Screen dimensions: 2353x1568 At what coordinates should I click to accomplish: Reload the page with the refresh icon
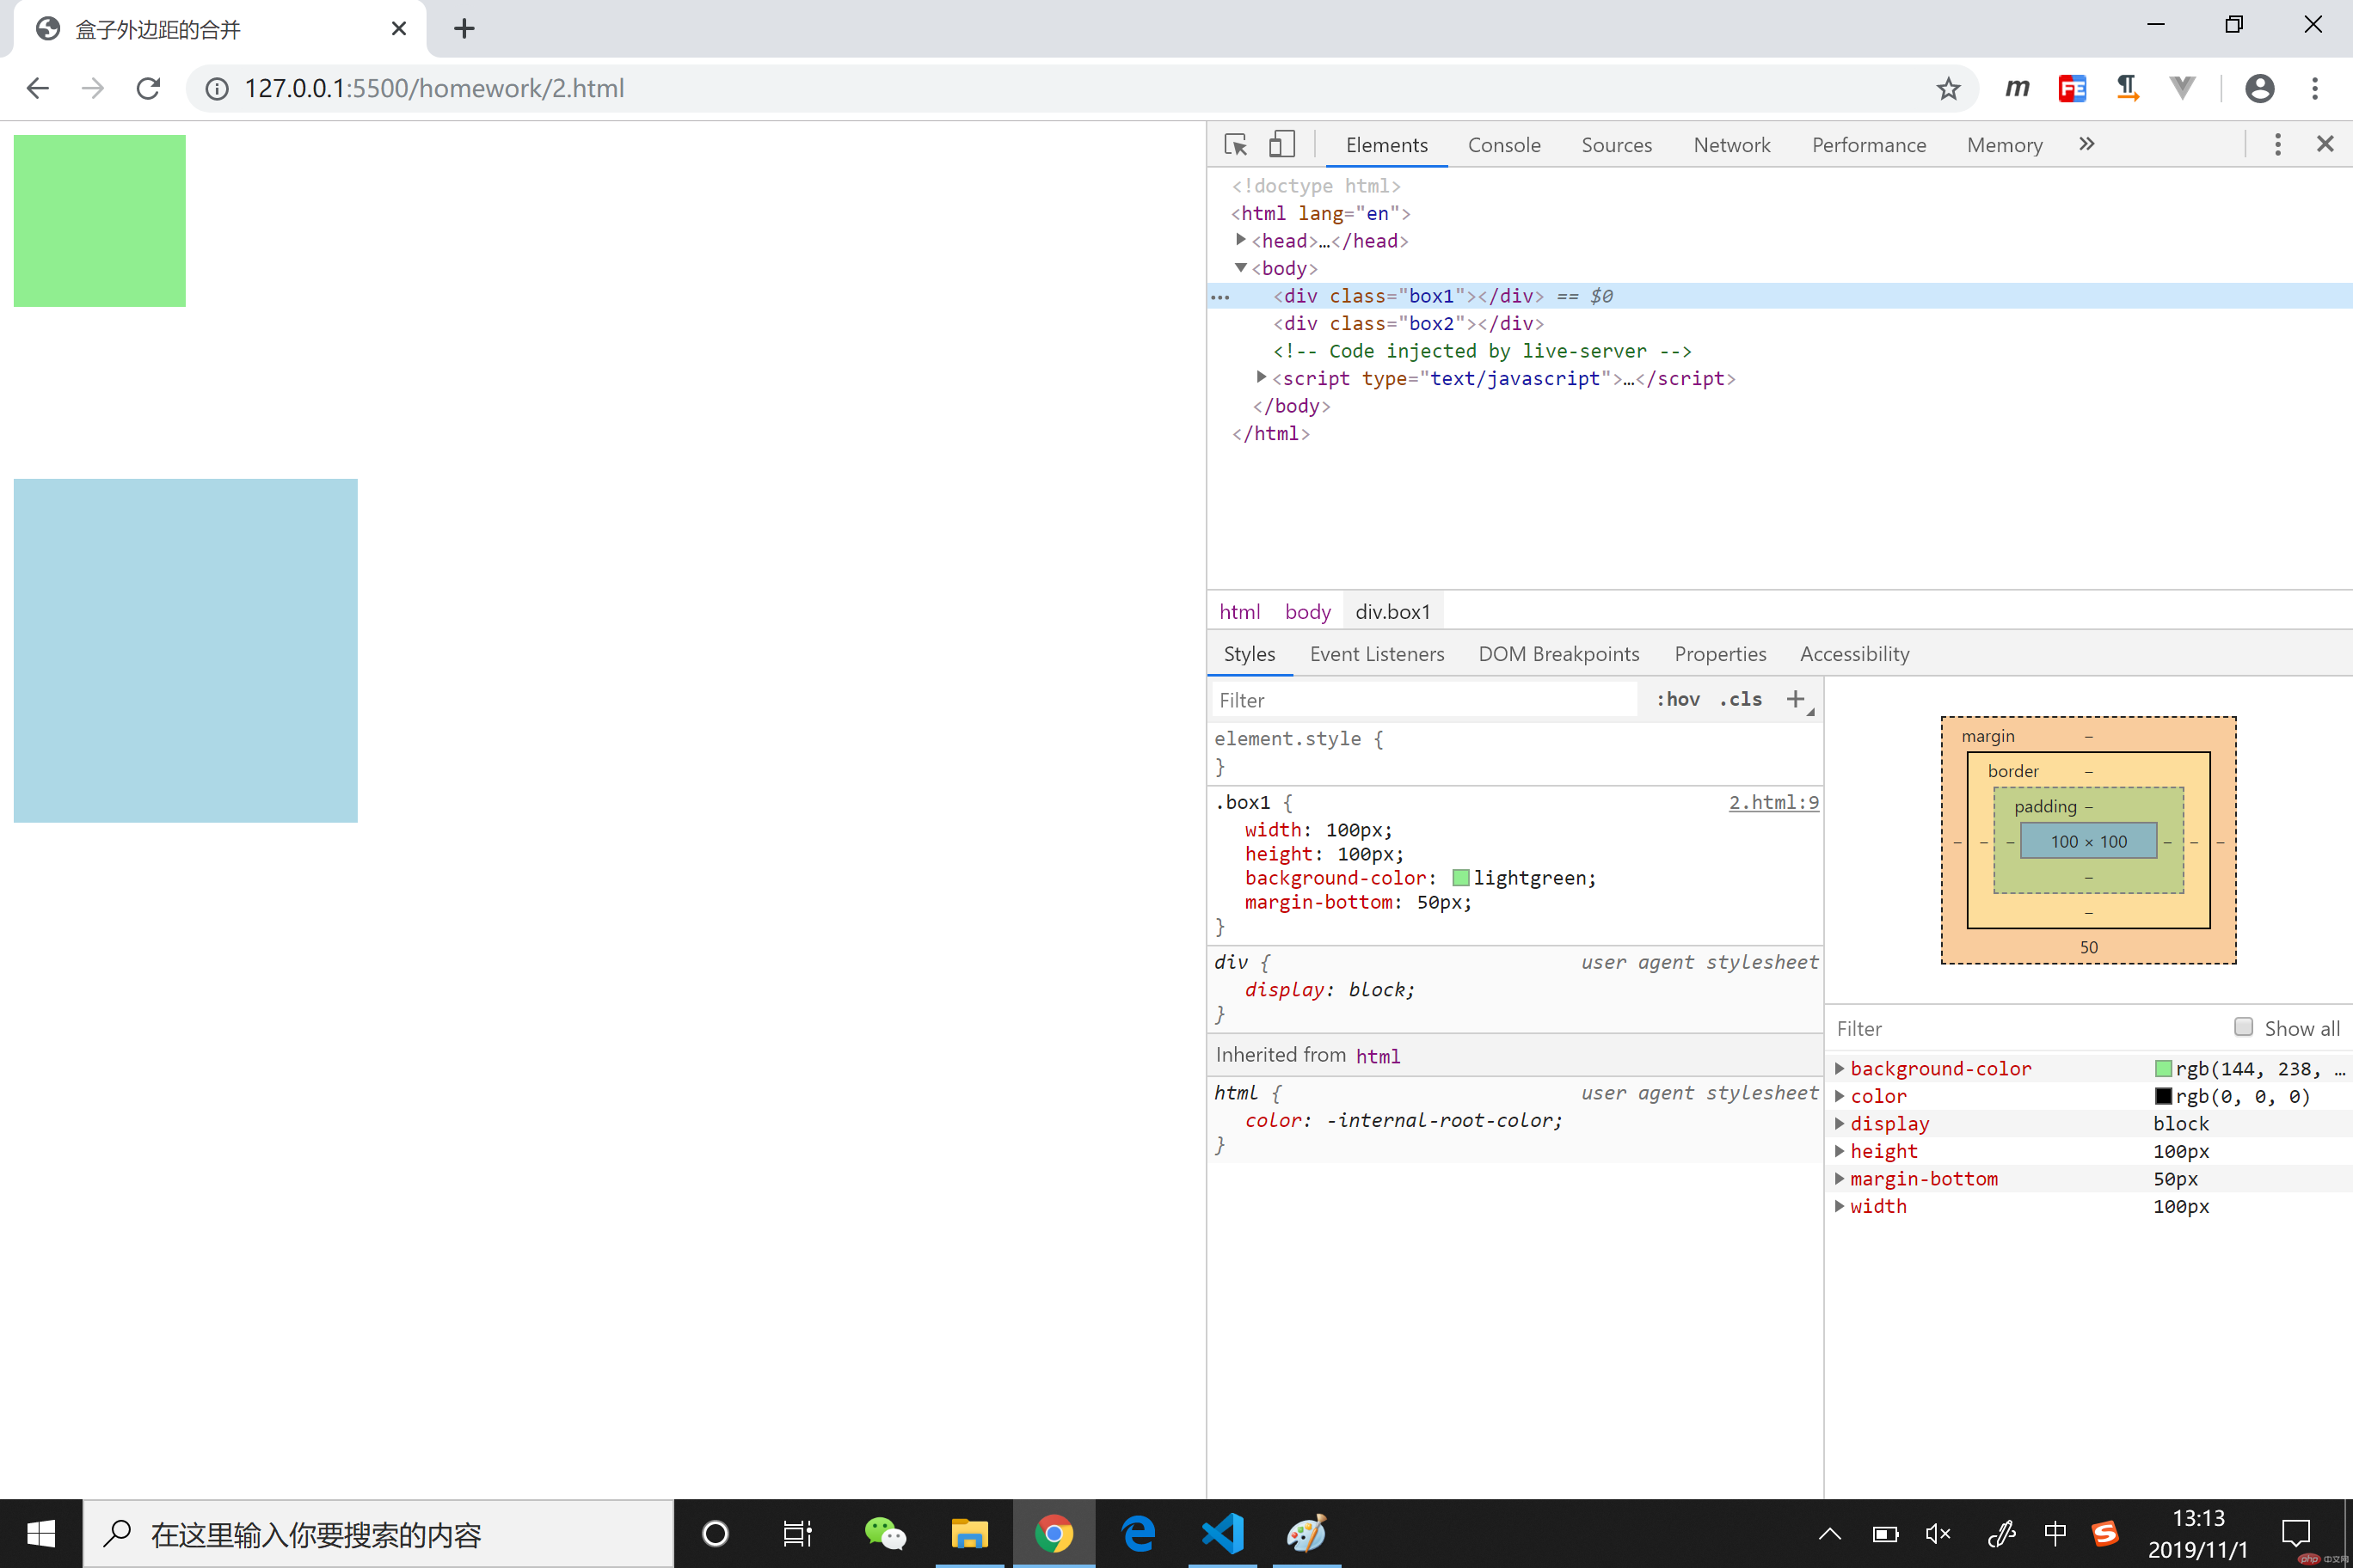[x=148, y=88]
